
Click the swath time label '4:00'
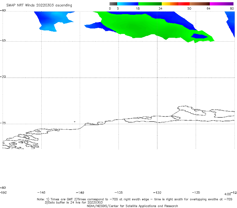[227, 194]
